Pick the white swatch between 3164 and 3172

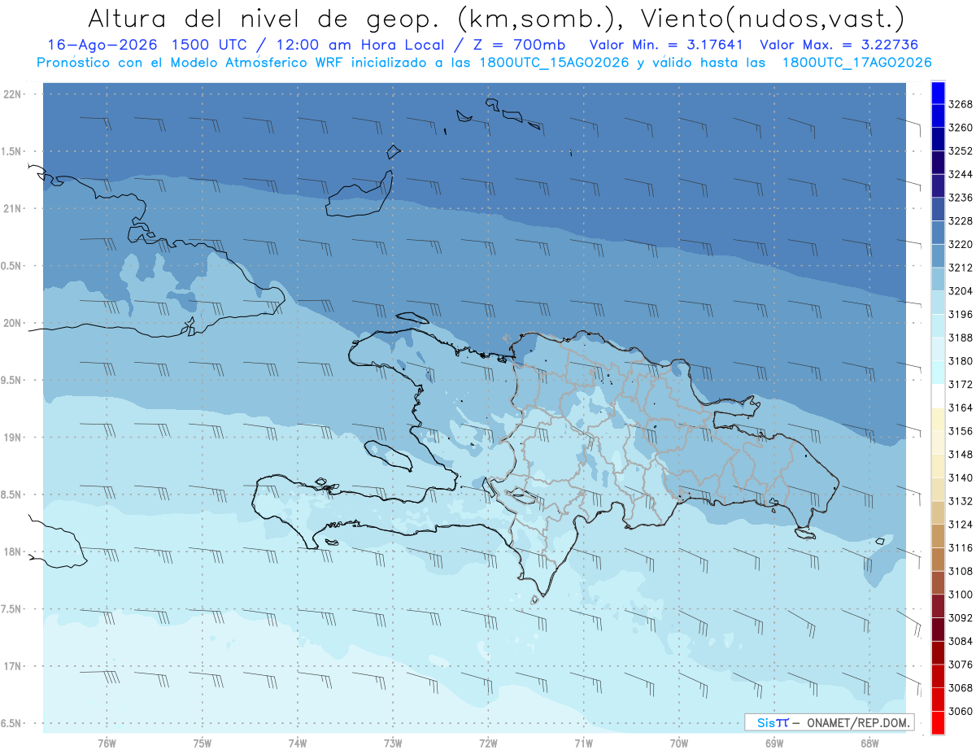coord(938,396)
